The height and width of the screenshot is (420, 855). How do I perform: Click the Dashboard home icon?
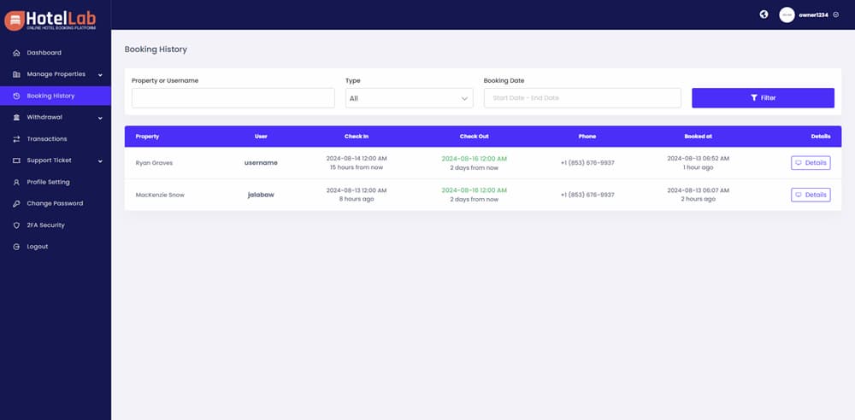pos(16,53)
